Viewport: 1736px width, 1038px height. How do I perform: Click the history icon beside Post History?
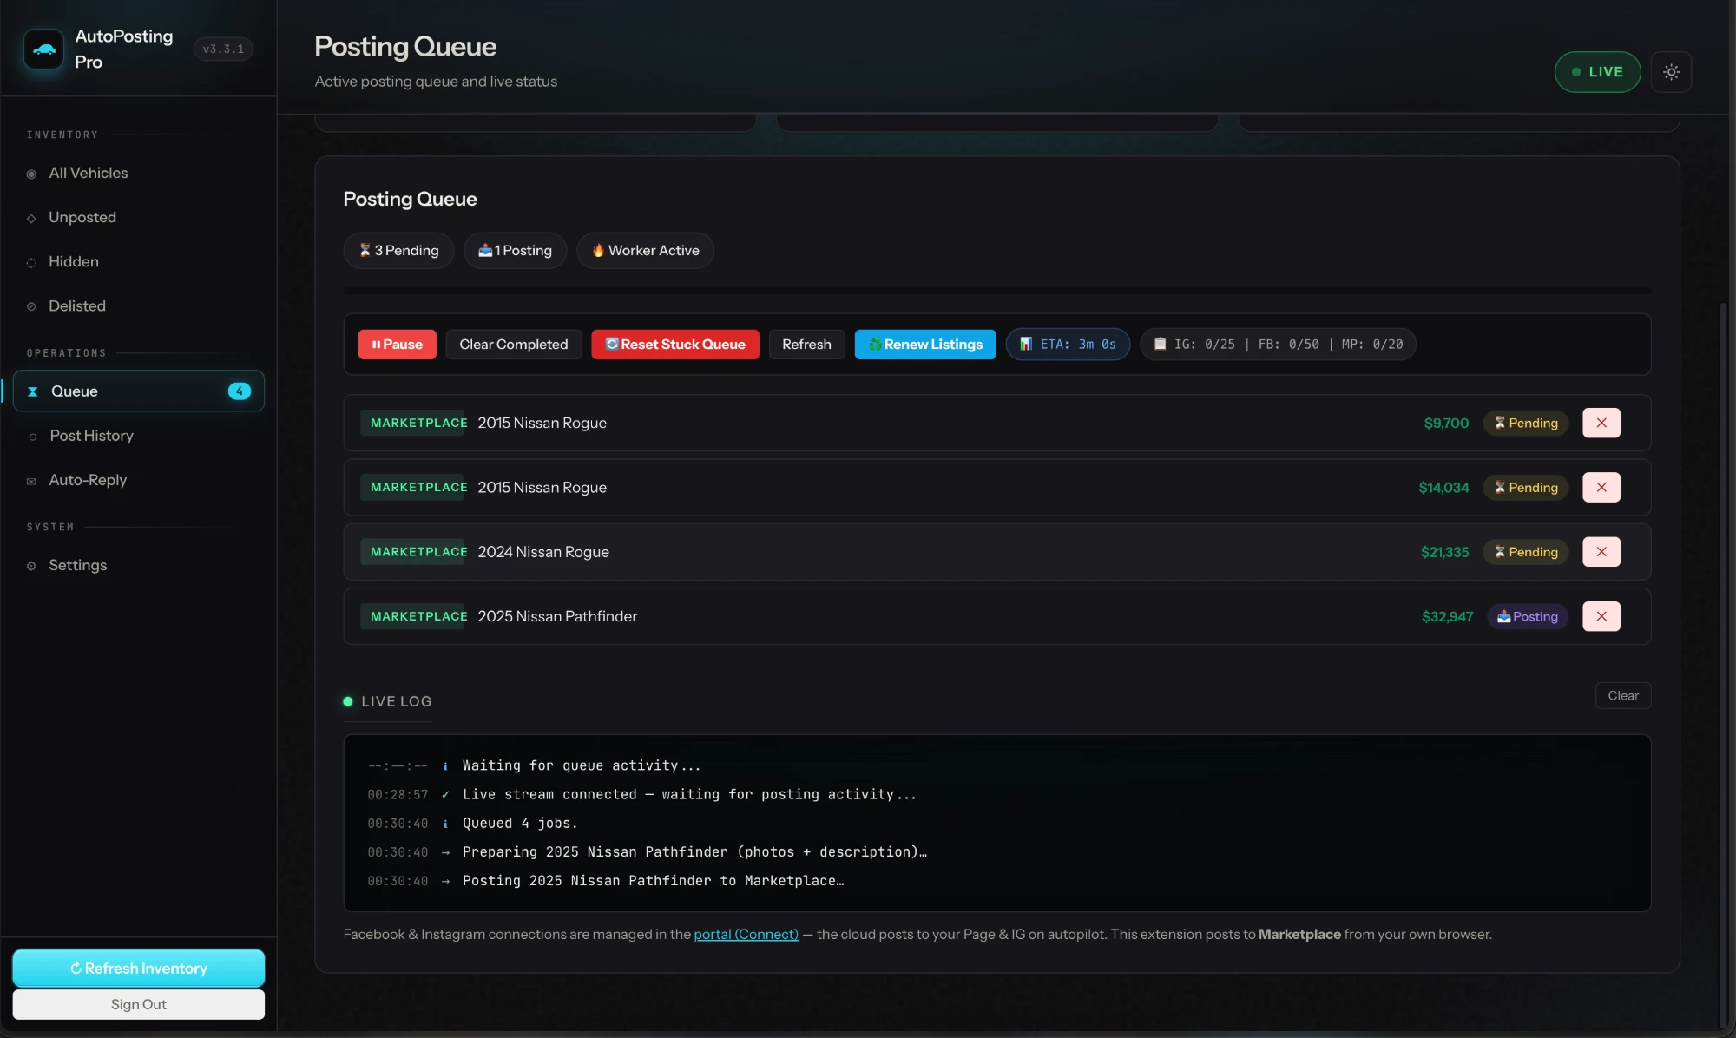(x=32, y=437)
